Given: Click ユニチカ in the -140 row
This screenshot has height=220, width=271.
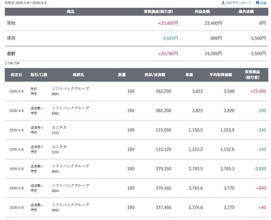Looking at the screenshot, I should click(x=59, y=147).
